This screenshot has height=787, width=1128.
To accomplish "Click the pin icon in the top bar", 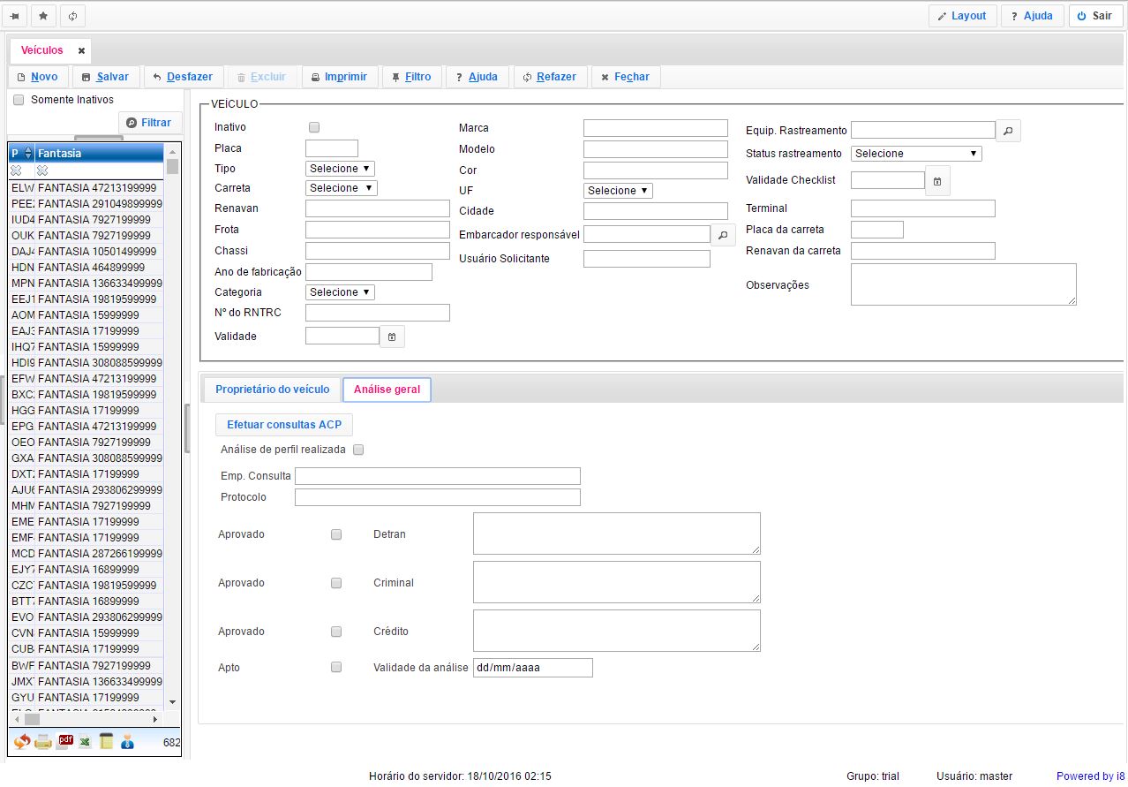I will 15,16.
